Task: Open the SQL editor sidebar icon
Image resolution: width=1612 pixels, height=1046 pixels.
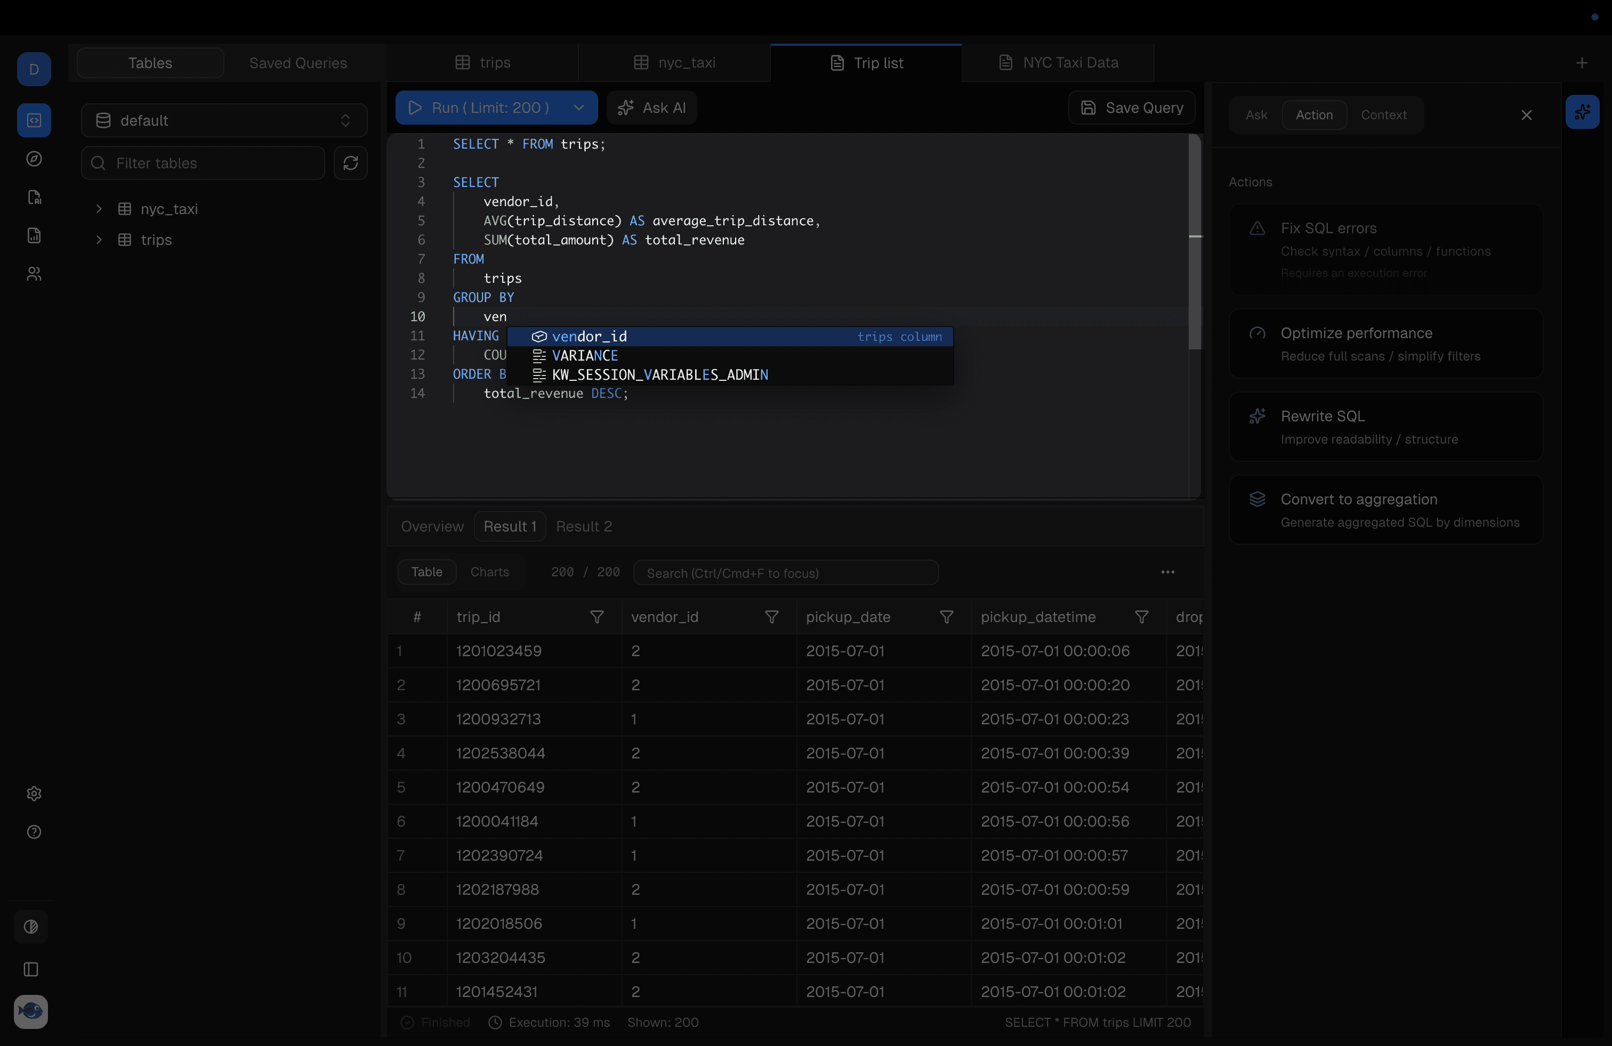Action: (34, 120)
